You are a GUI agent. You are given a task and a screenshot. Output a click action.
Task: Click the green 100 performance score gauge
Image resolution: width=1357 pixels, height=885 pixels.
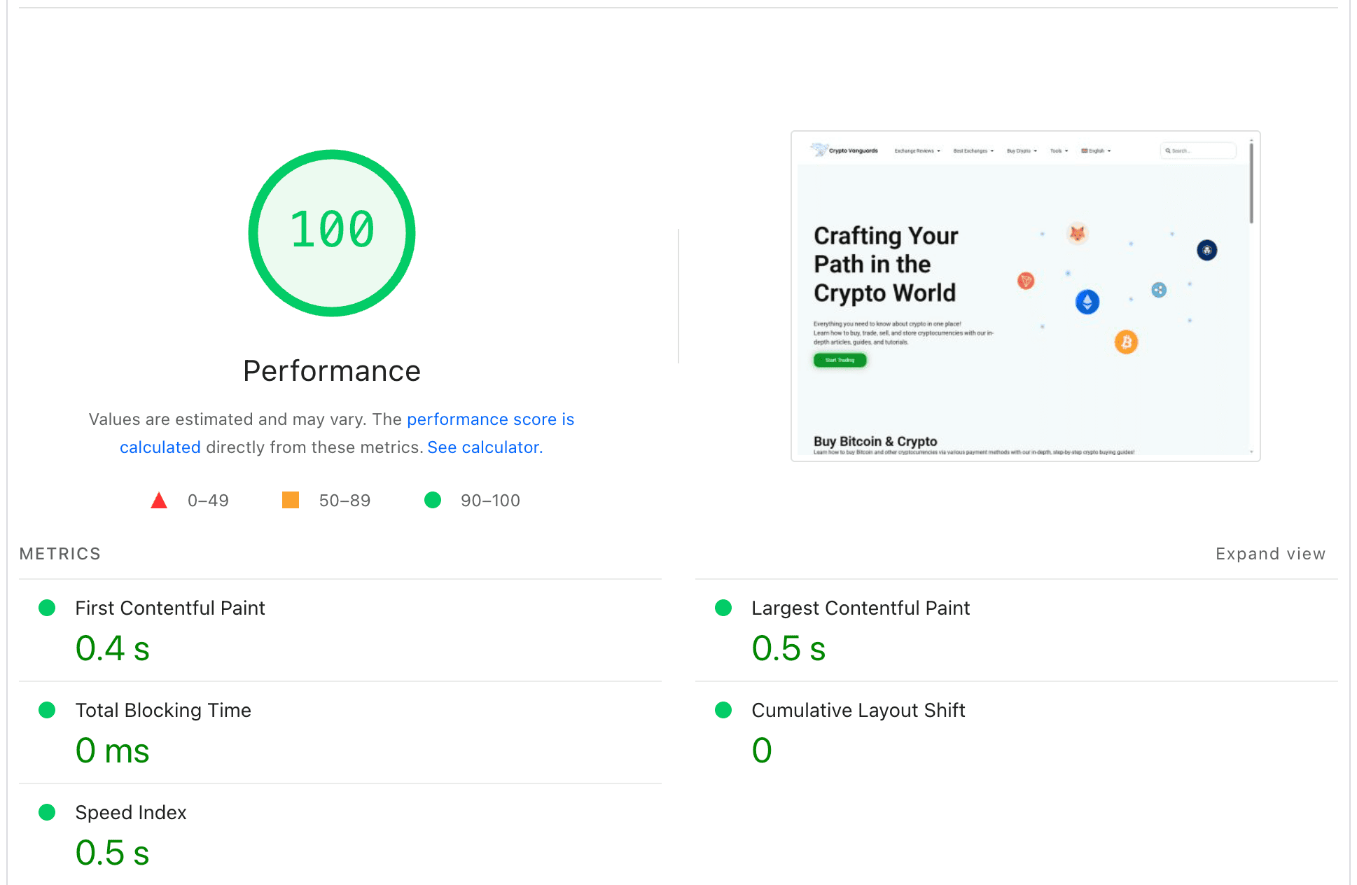click(x=332, y=232)
